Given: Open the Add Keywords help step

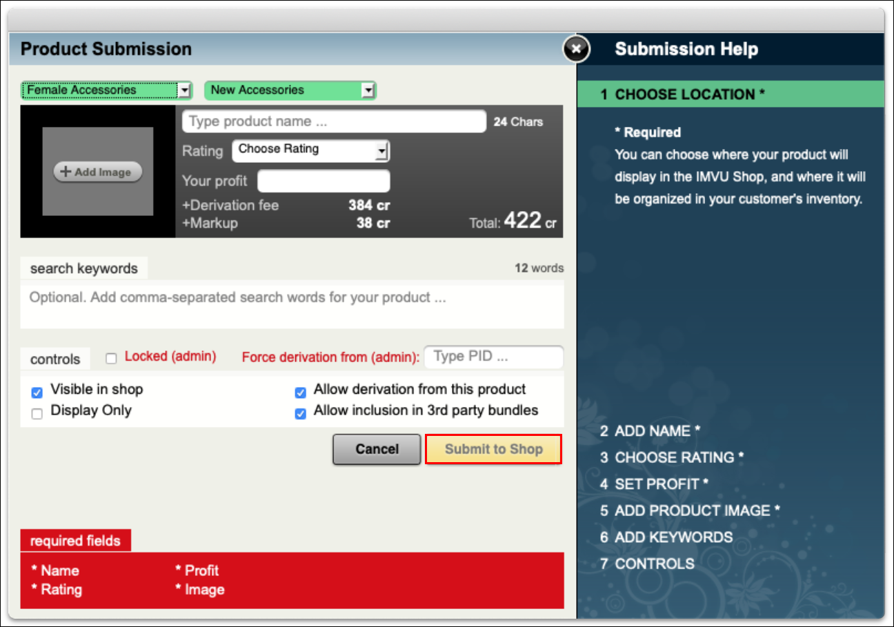Looking at the screenshot, I should point(666,537).
